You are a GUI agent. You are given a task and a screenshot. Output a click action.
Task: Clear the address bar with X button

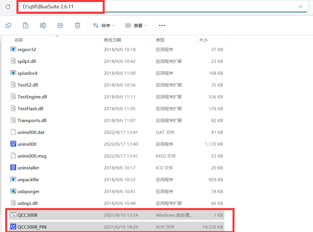300,7
